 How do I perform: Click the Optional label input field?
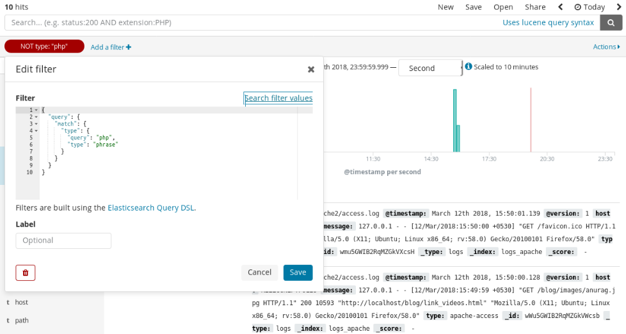click(63, 241)
